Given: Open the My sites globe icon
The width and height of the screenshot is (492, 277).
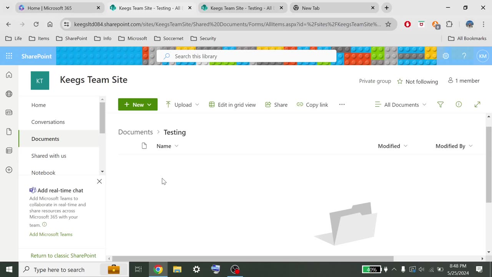Looking at the screenshot, I should (9, 94).
